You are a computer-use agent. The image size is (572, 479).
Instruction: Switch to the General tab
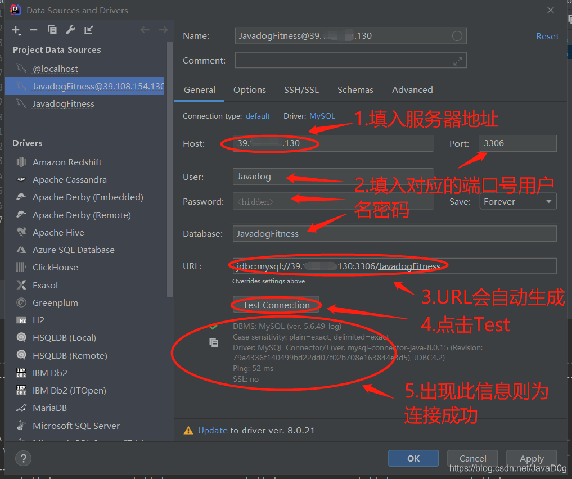pos(200,90)
